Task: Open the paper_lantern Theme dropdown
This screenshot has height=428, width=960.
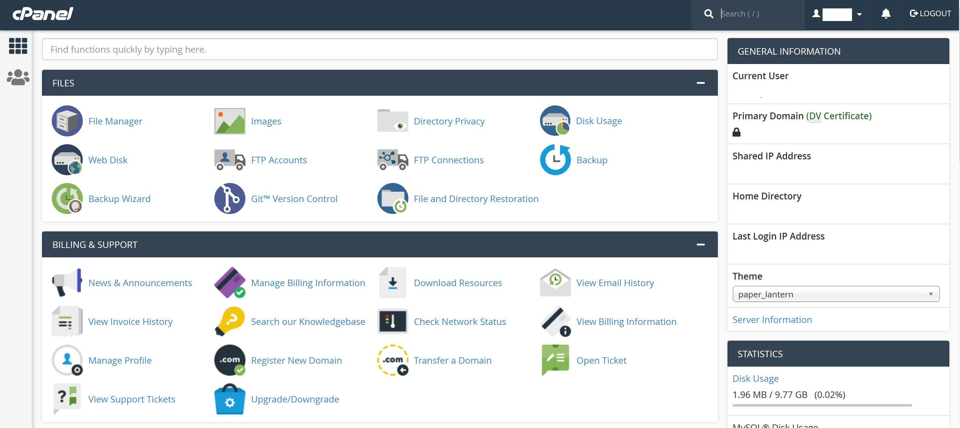Action: click(x=836, y=294)
